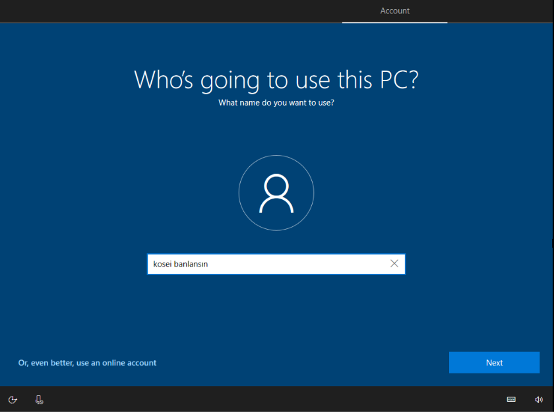Screen dimensions: 554x415
Task: Open the on-screen keyboard icon
Action: coord(511,399)
